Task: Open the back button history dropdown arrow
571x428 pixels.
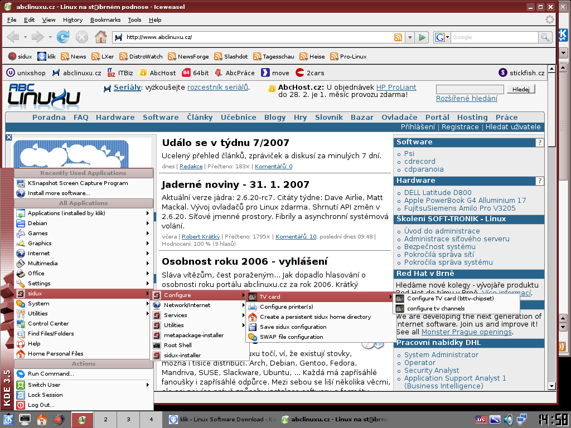Action: tap(25, 37)
